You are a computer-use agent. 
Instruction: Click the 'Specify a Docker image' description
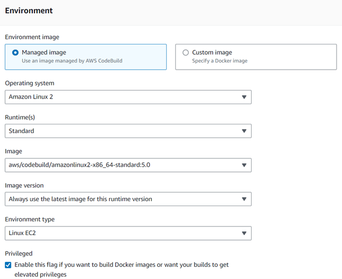[219, 61]
